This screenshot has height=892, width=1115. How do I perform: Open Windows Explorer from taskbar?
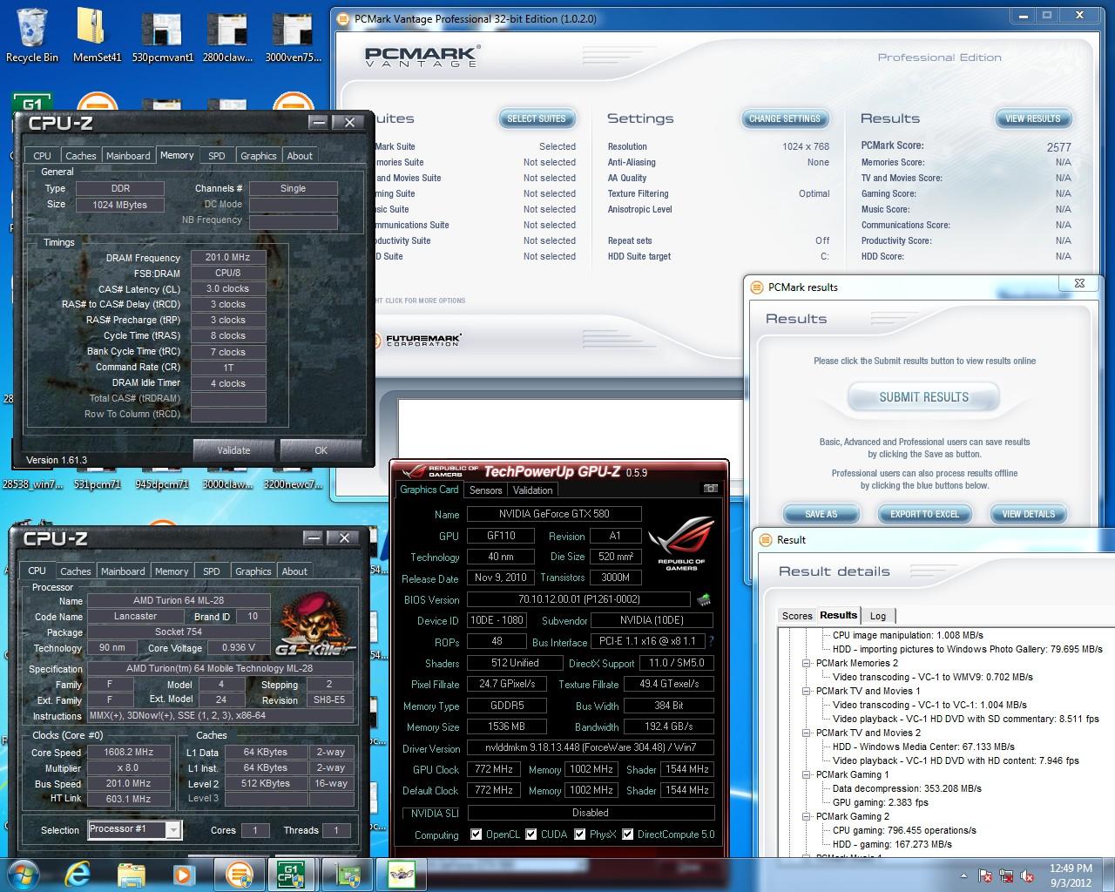[x=132, y=874]
